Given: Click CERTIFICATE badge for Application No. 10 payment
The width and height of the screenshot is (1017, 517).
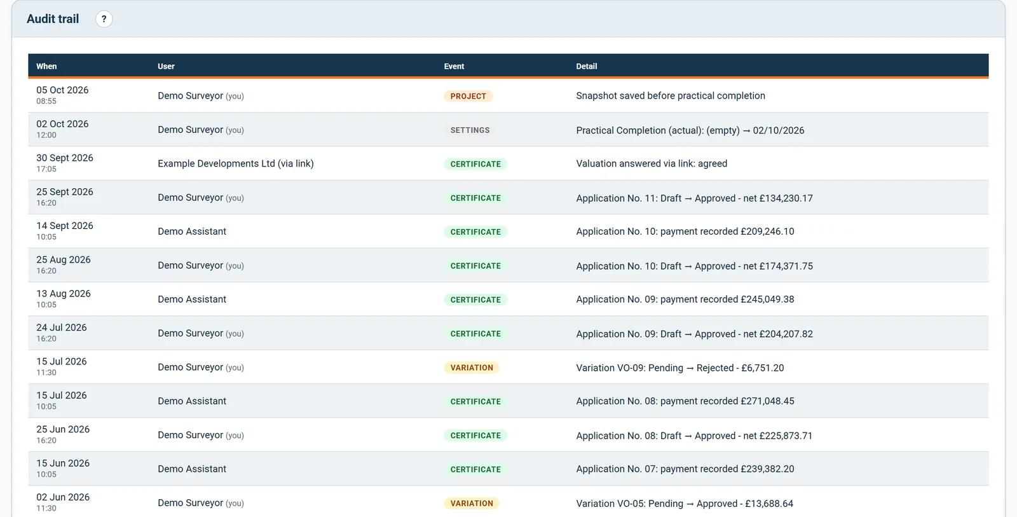Looking at the screenshot, I should pyautogui.click(x=475, y=231).
